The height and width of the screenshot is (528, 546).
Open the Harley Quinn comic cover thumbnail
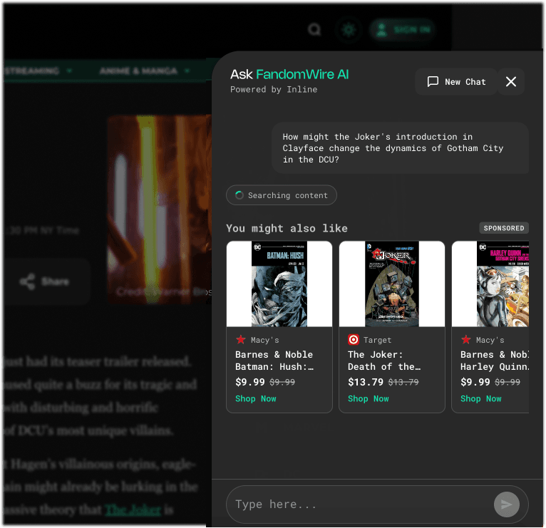(503, 284)
